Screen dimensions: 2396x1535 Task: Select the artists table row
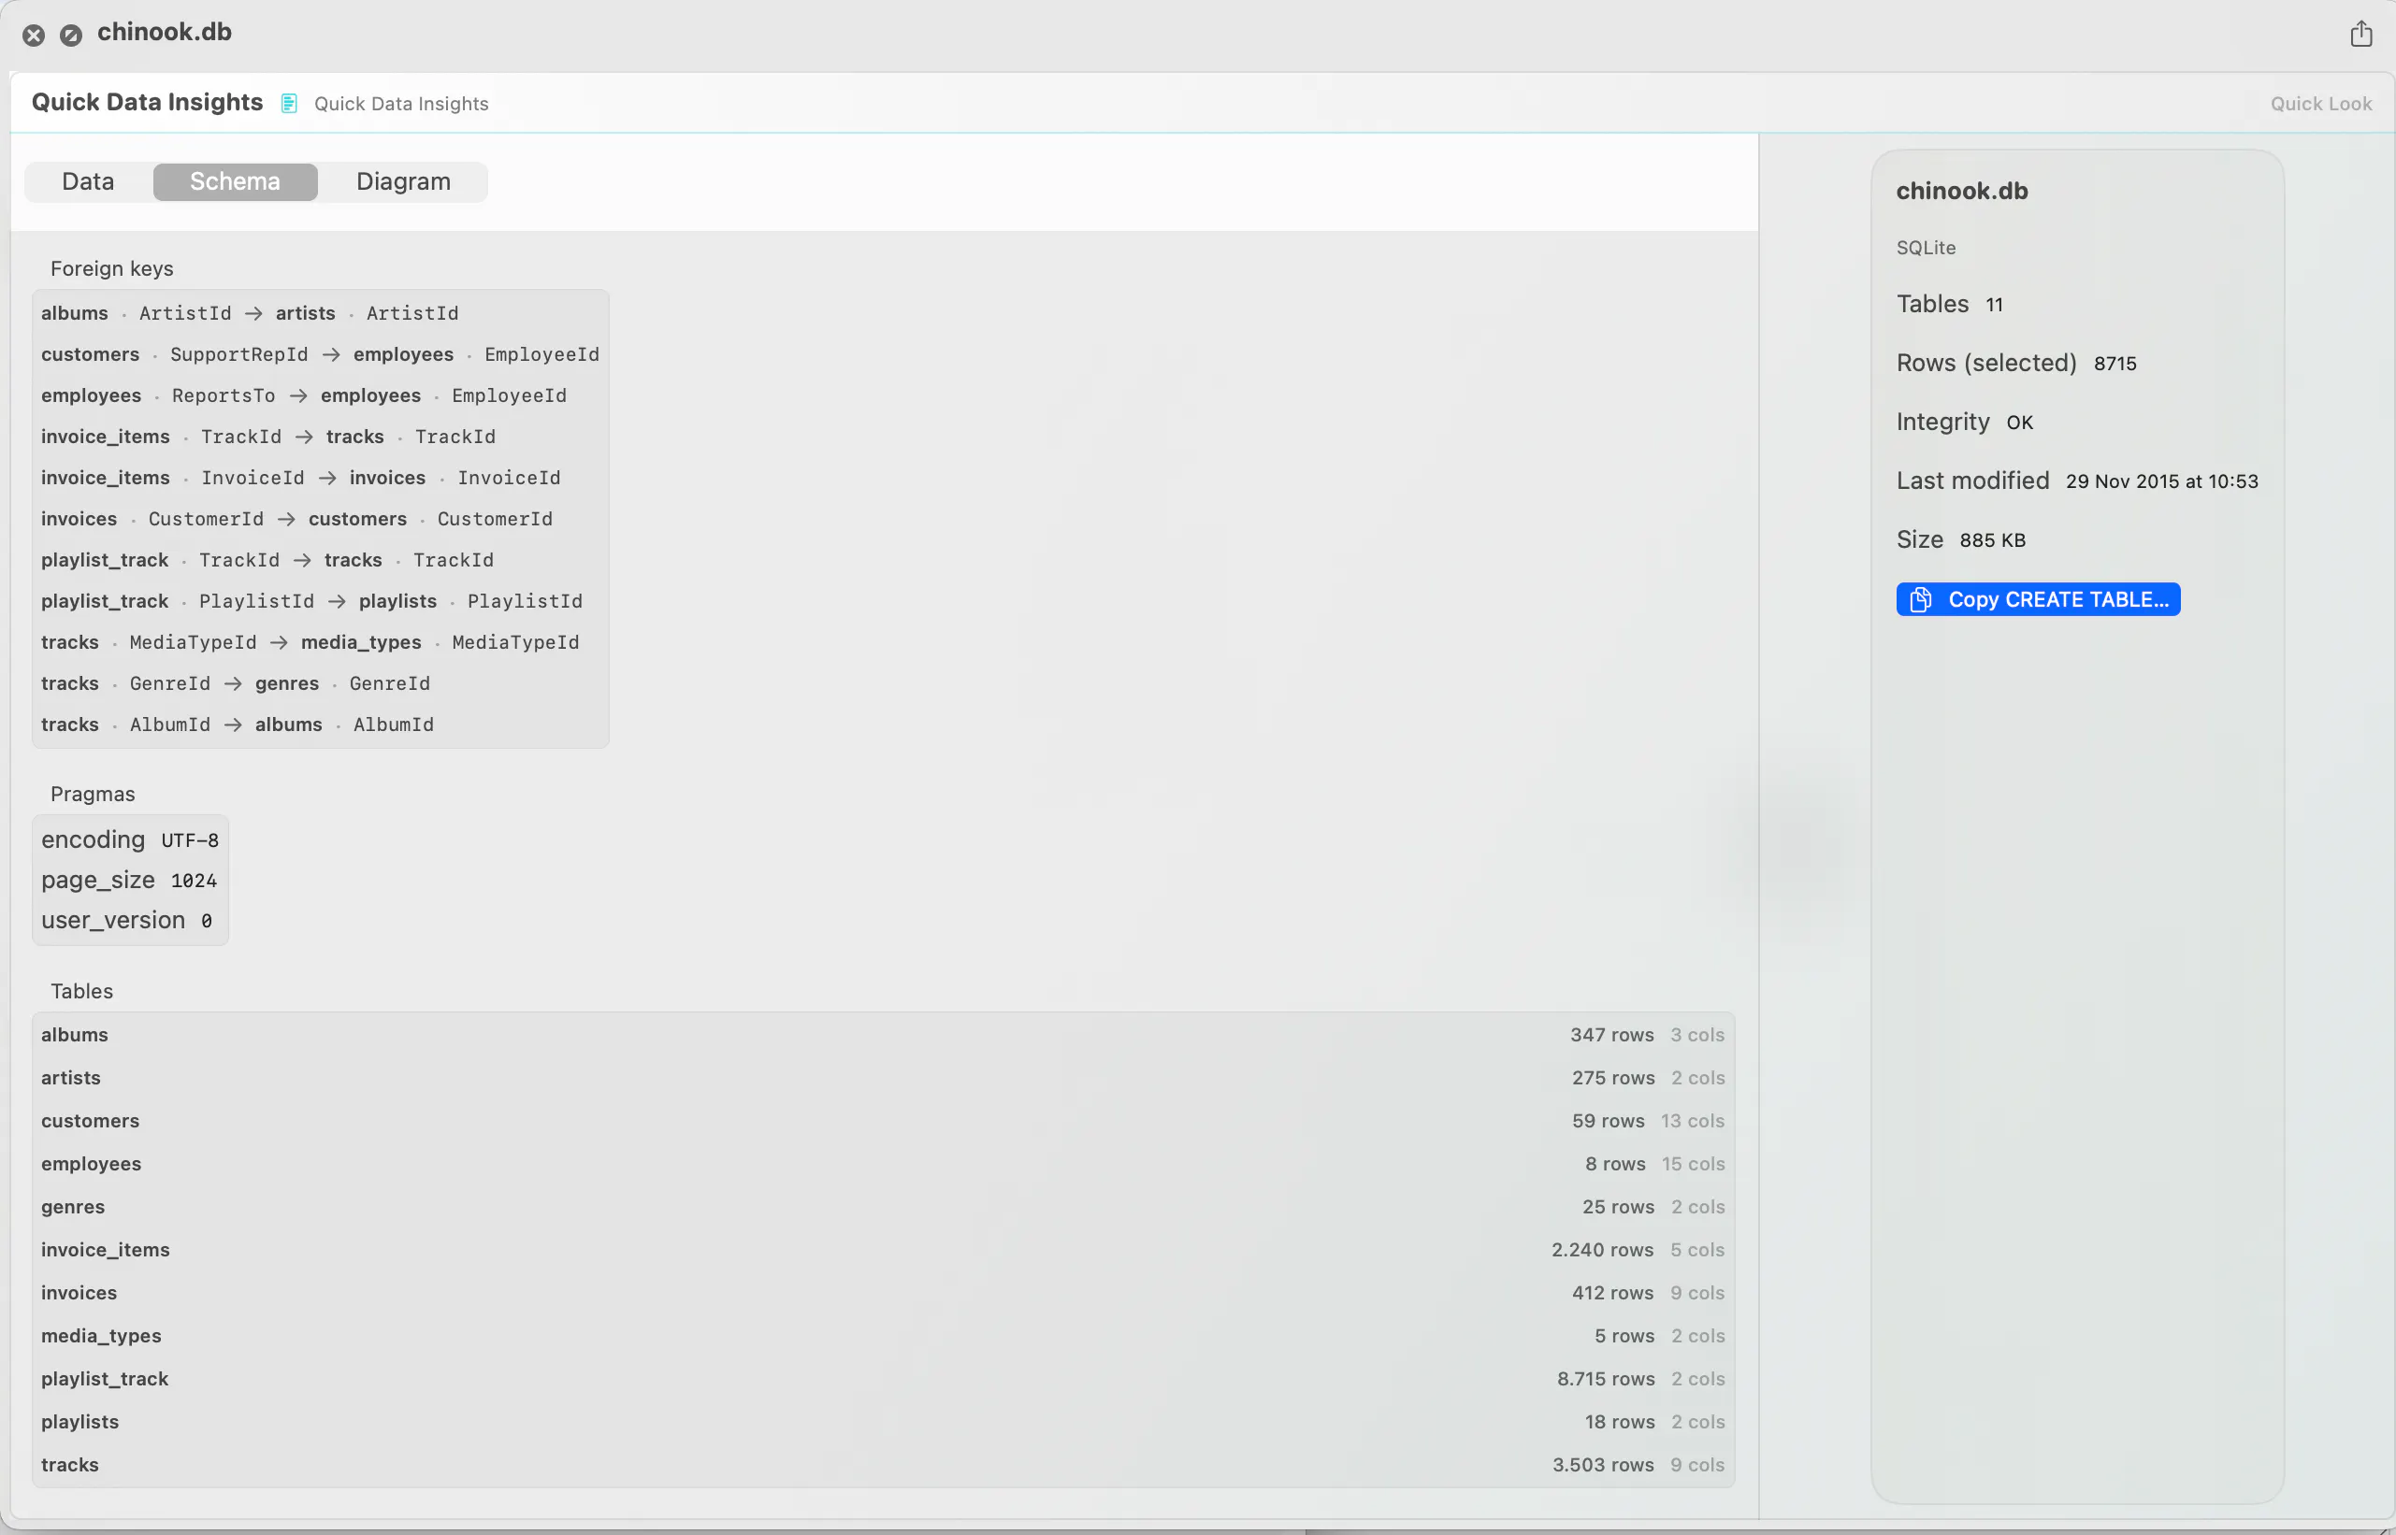point(883,1078)
